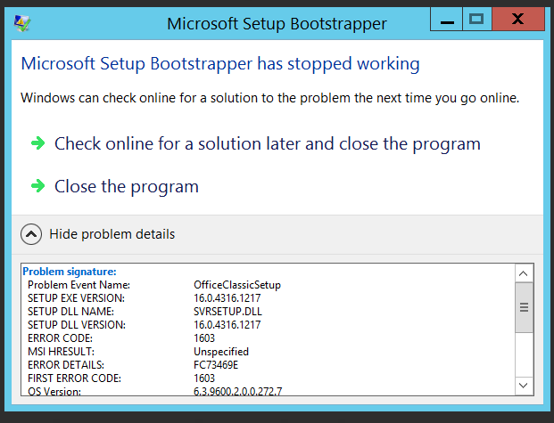The height and width of the screenshot is (423, 554).
Task: Click the SETUP EXE VERSION label
Action: tap(76, 298)
